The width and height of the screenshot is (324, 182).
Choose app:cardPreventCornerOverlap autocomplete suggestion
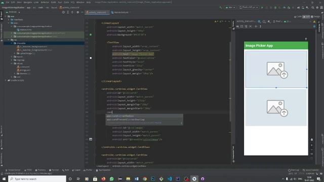click(144, 119)
